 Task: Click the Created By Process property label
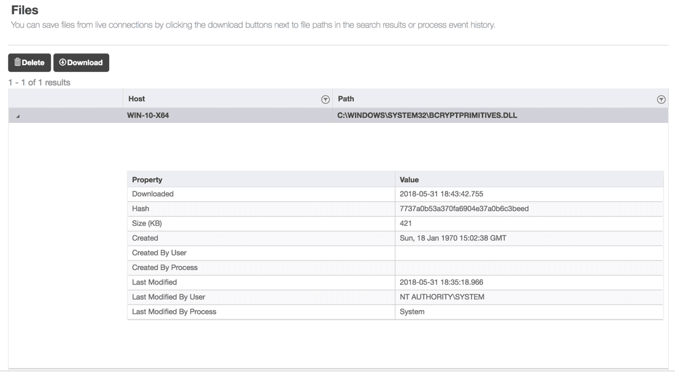point(165,268)
